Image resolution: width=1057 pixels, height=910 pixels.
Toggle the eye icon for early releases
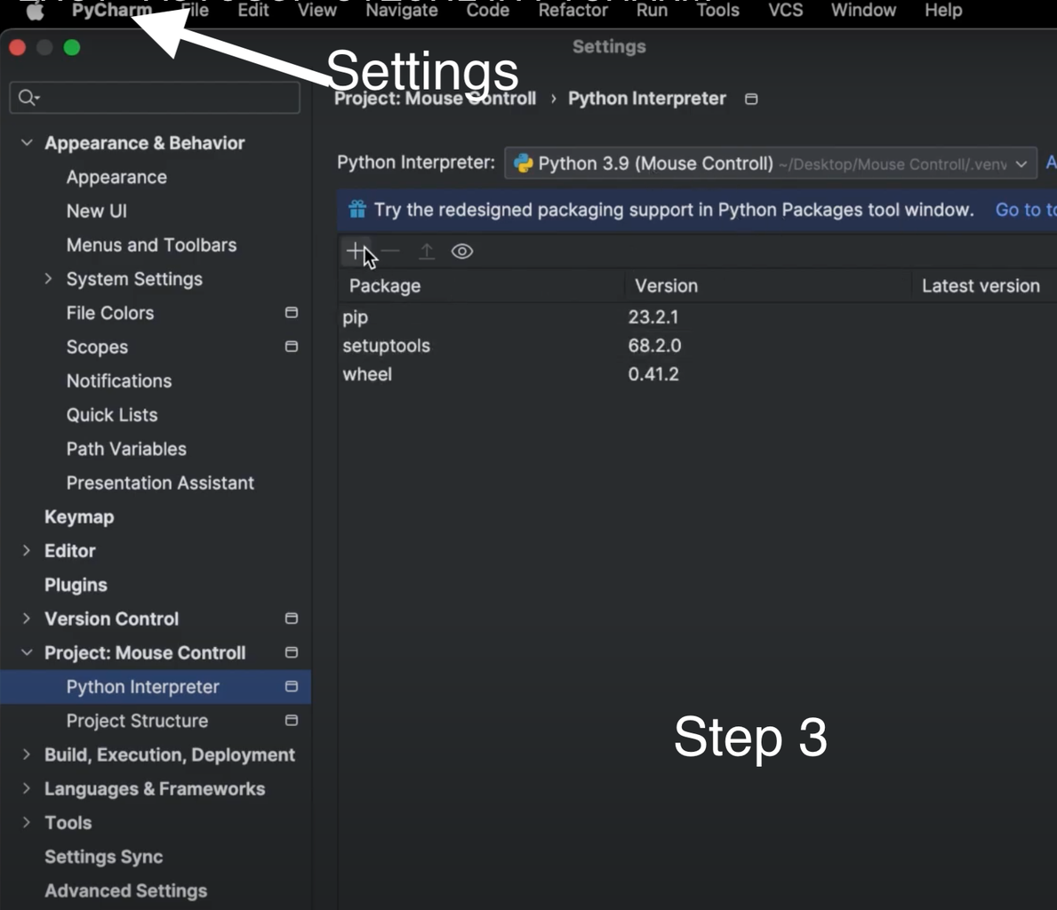coord(461,251)
